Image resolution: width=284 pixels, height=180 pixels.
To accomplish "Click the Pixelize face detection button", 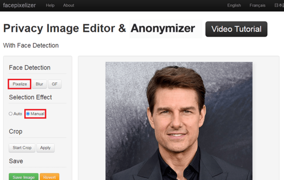I will 19,84.
